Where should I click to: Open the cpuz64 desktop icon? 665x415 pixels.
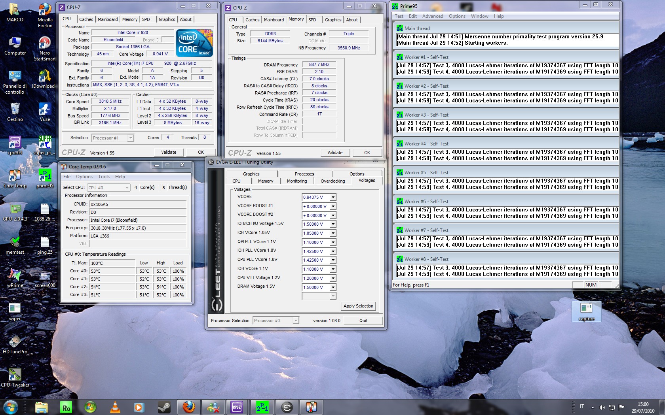[x=15, y=145]
